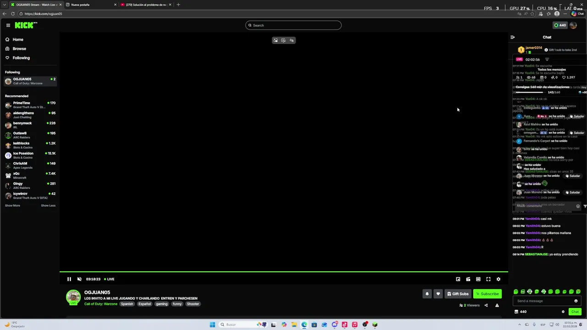Viewport: 587px width, 330px height.
Task: Toggle theater mode on the player
Action: tap(478, 279)
